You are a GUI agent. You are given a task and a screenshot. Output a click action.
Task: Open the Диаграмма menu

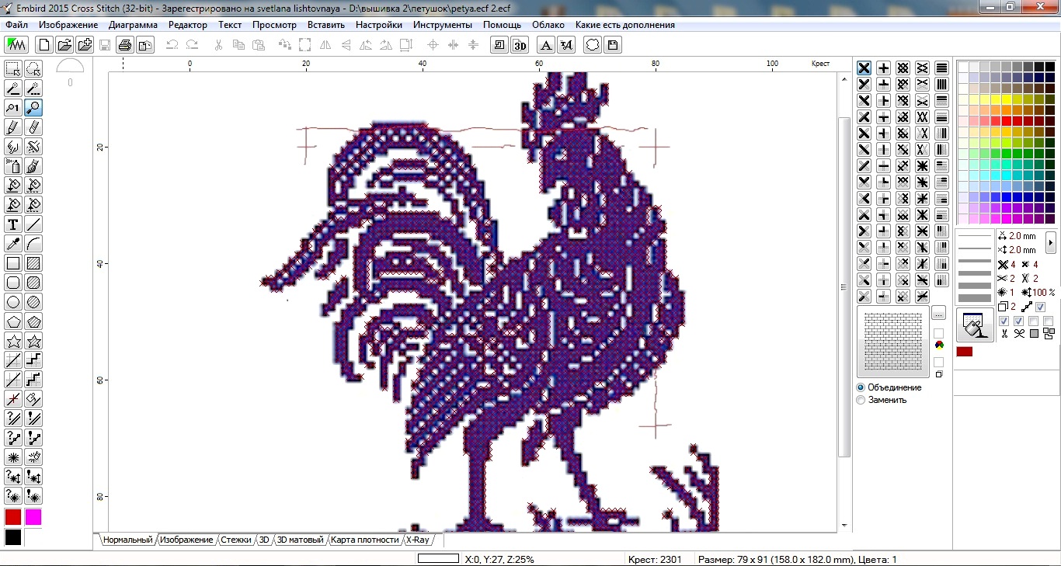(x=133, y=25)
